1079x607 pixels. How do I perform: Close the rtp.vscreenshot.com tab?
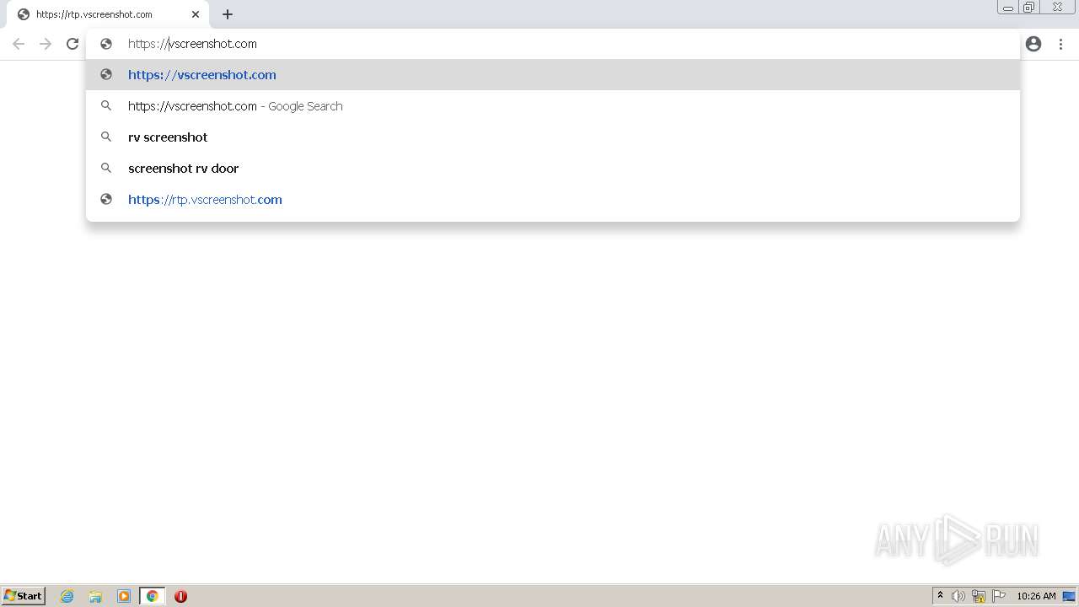(x=196, y=14)
